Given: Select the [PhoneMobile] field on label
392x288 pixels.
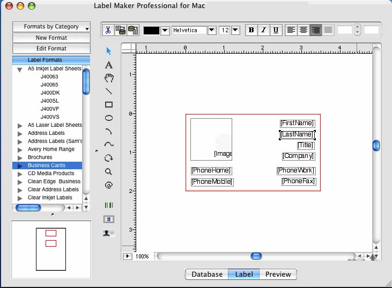Looking at the screenshot, I should click(212, 182).
